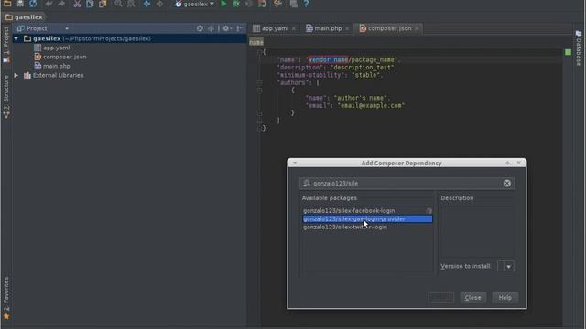586x329 pixels.
Task: Click the Replace toolbar icon
Action: tap(131, 4)
